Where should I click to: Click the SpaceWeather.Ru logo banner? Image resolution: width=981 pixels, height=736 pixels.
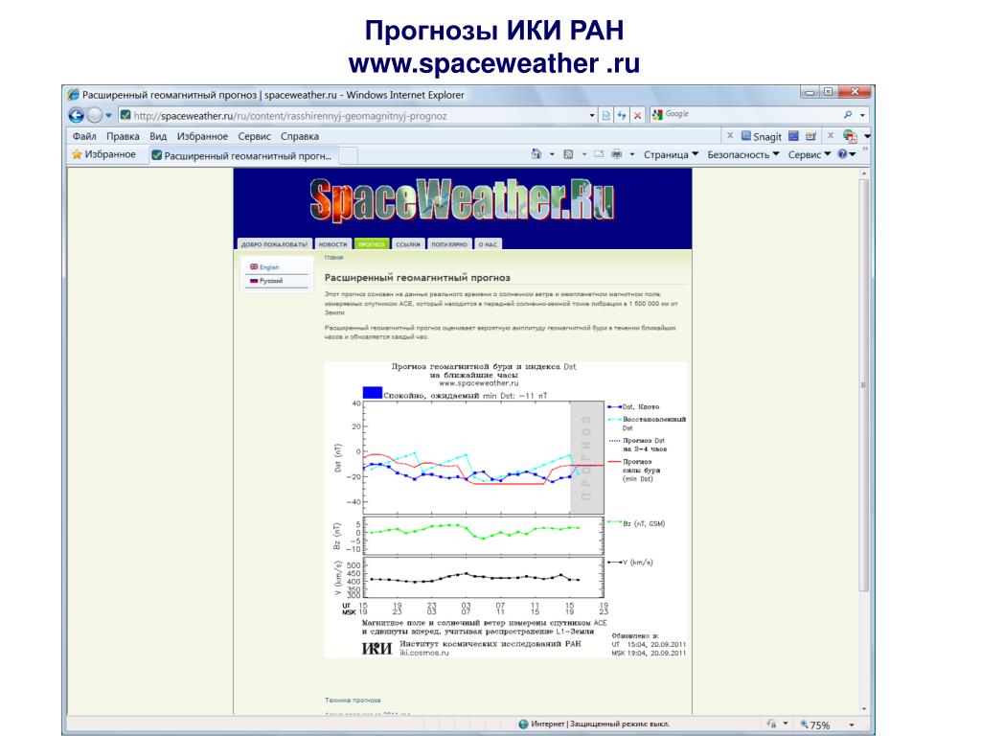463,200
